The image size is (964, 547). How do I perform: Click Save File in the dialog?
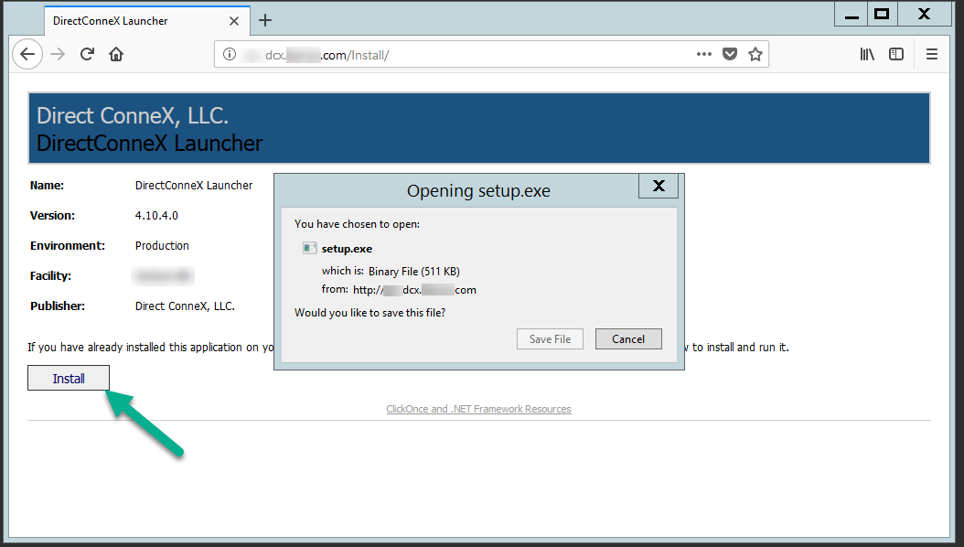pos(550,338)
